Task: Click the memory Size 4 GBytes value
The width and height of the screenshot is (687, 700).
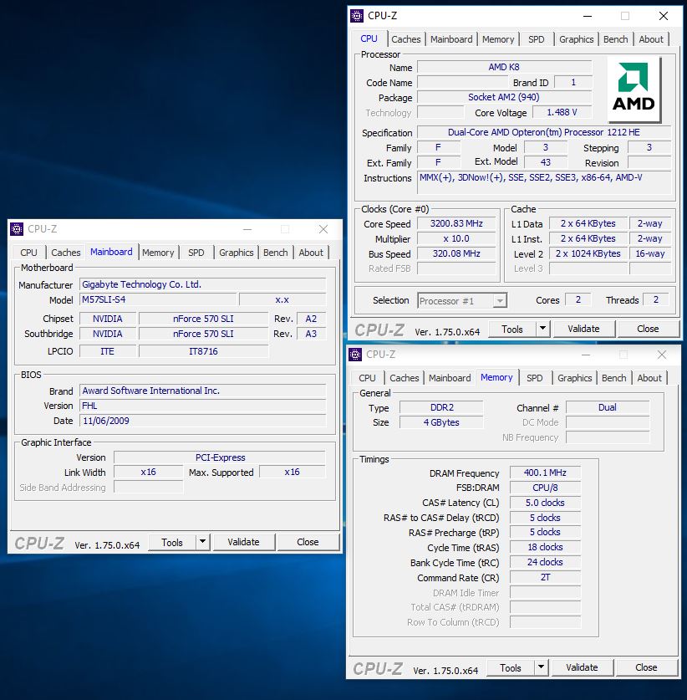Action: 441,422
